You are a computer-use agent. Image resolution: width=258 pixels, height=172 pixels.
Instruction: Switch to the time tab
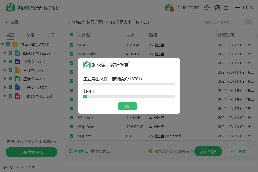50,35
